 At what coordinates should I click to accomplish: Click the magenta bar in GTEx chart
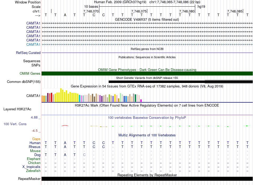coord(141,100)
